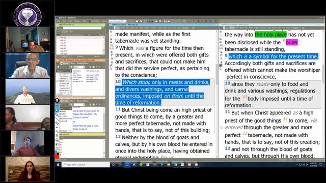
Task: Click verse number 12 in right Bible view
Action: click(227, 148)
